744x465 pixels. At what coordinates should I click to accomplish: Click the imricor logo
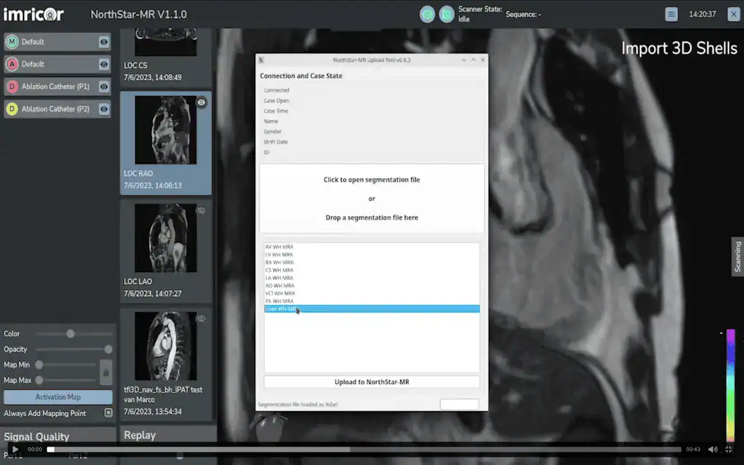[x=33, y=14]
